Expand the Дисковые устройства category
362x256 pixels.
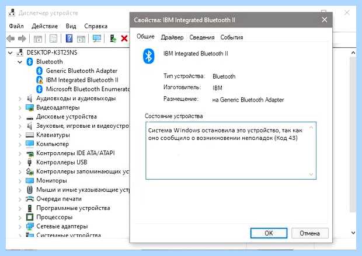(20, 117)
